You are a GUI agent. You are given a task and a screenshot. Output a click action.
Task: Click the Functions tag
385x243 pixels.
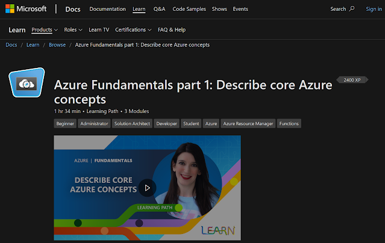[289, 123]
